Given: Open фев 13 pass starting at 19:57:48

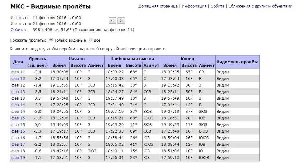Looking at the screenshot, I should (18, 98).
